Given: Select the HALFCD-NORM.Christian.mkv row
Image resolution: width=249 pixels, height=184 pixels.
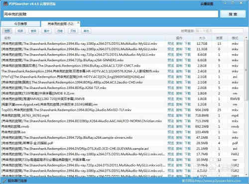Looking at the screenshot, I should [x=123, y=121].
